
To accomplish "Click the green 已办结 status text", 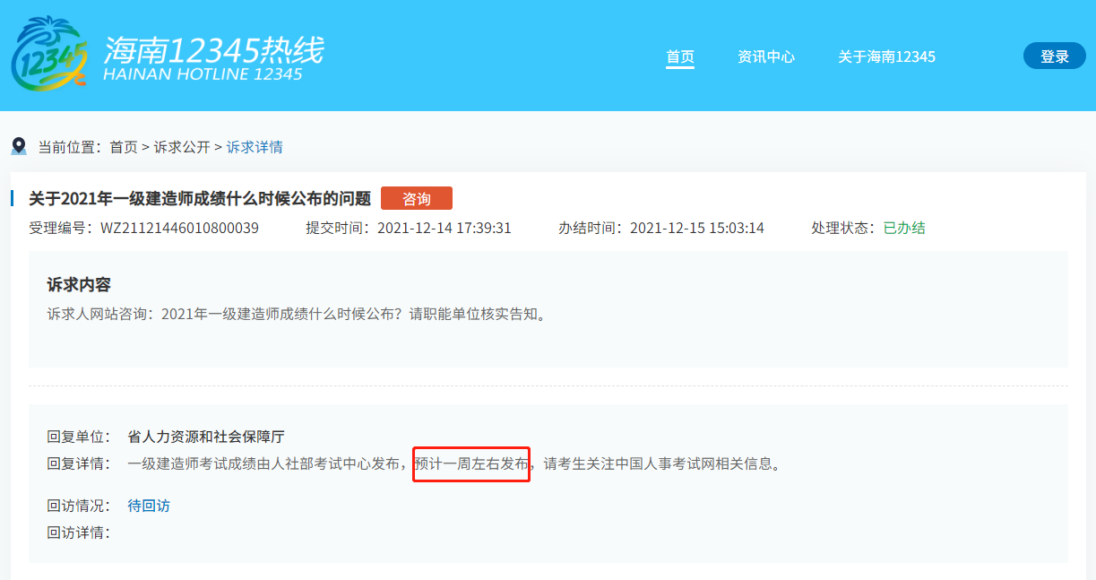I will point(904,228).
